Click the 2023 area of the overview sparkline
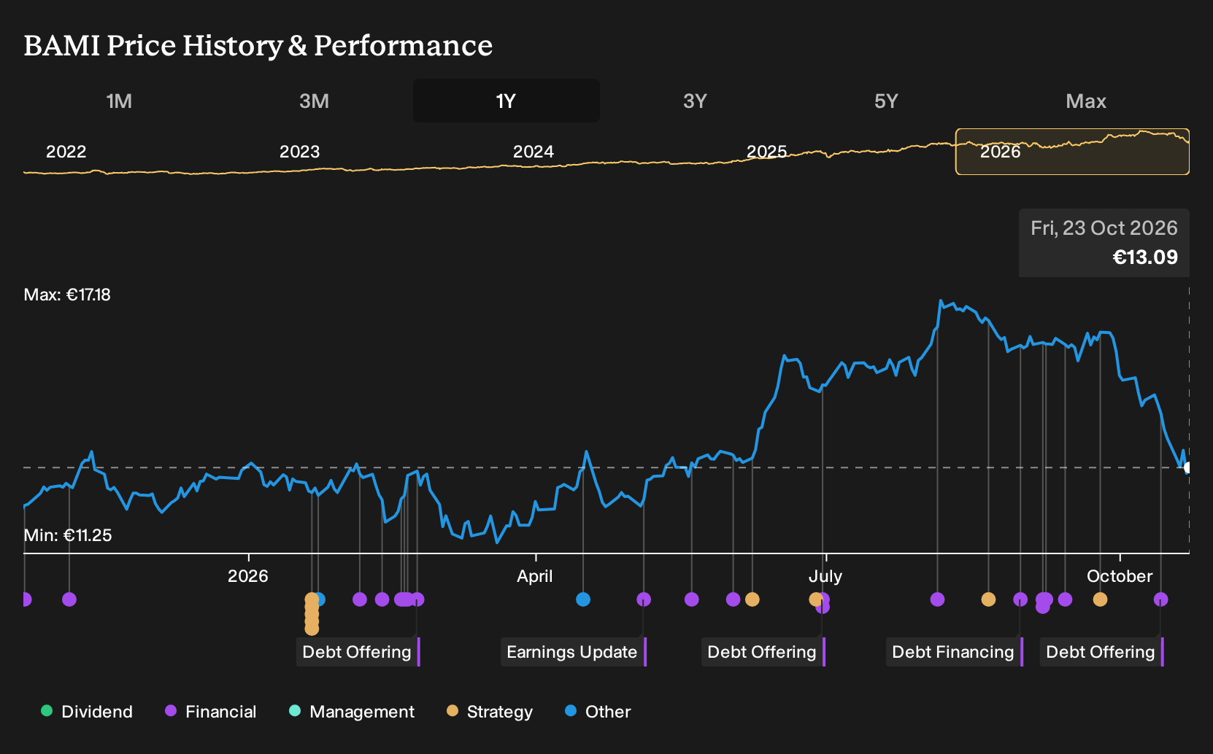 pos(299,152)
